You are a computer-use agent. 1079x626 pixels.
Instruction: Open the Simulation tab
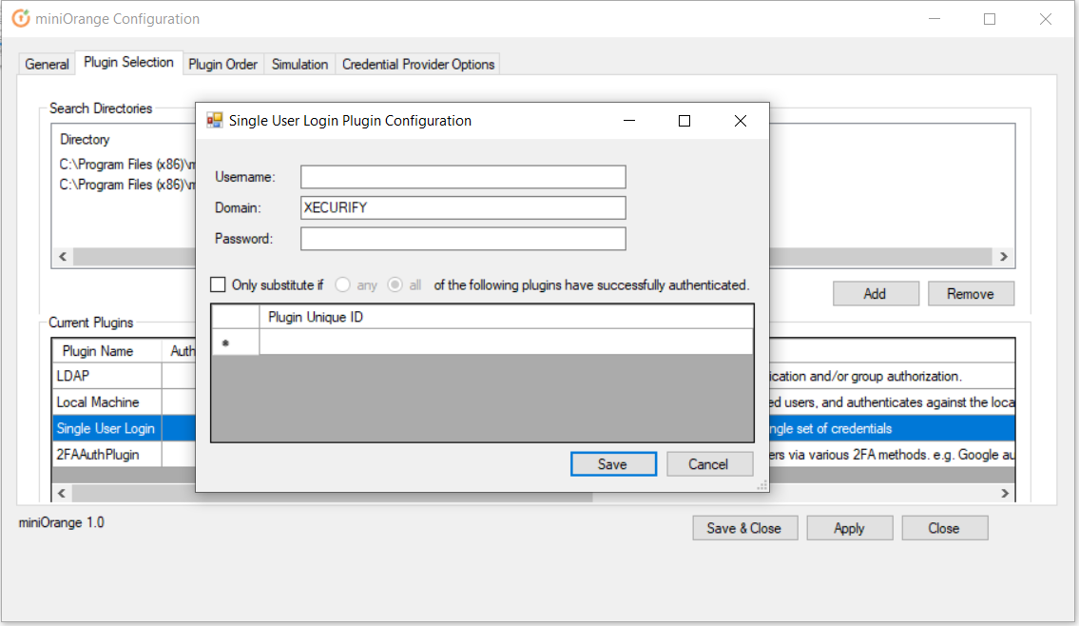299,64
